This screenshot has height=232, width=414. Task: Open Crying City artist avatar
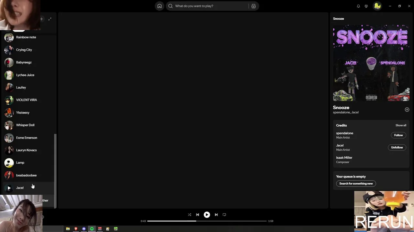click(9, 50)
